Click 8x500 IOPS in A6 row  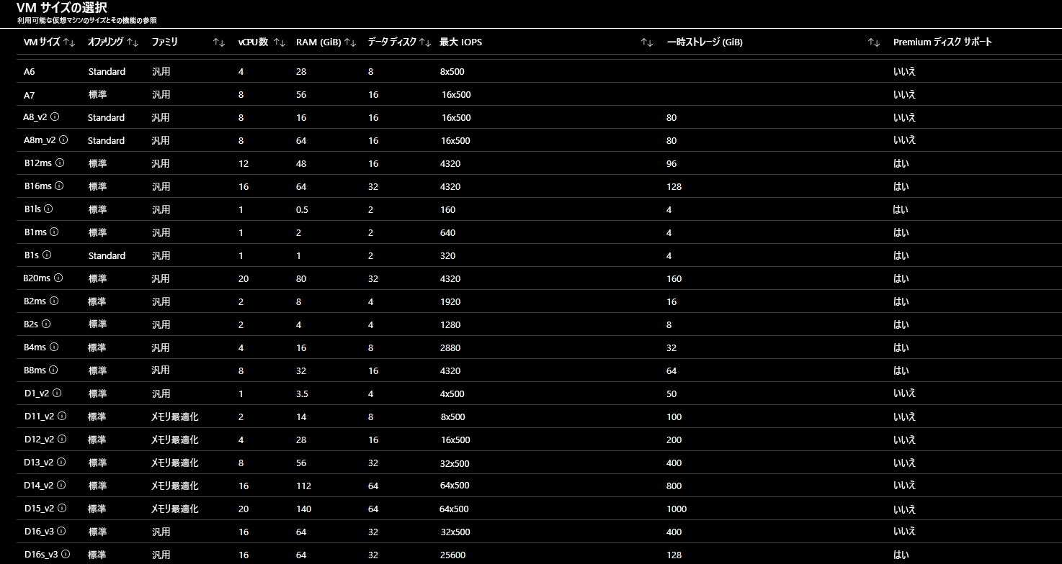coord(452,72)
